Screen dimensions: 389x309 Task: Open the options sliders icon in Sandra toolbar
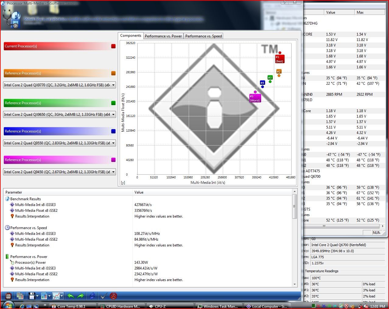click(x=8, y=296)
